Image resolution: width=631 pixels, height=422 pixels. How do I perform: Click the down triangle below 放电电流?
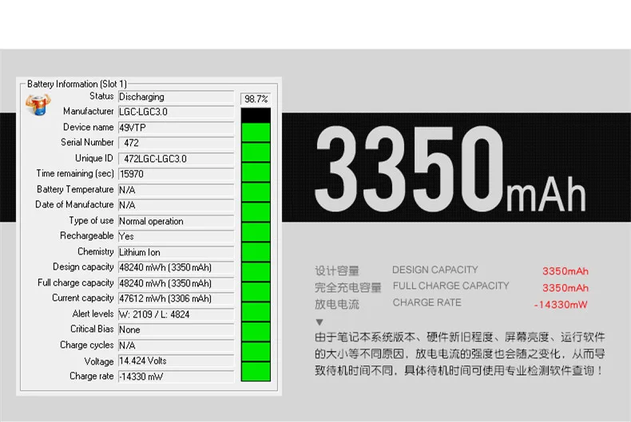319,322
